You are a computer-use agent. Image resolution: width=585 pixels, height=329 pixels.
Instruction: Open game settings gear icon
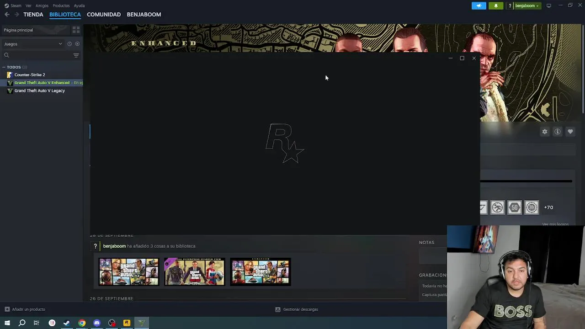(x=544, y=132)
